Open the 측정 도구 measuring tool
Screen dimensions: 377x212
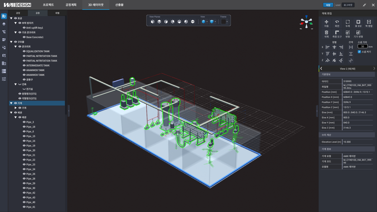pos(337,34)
